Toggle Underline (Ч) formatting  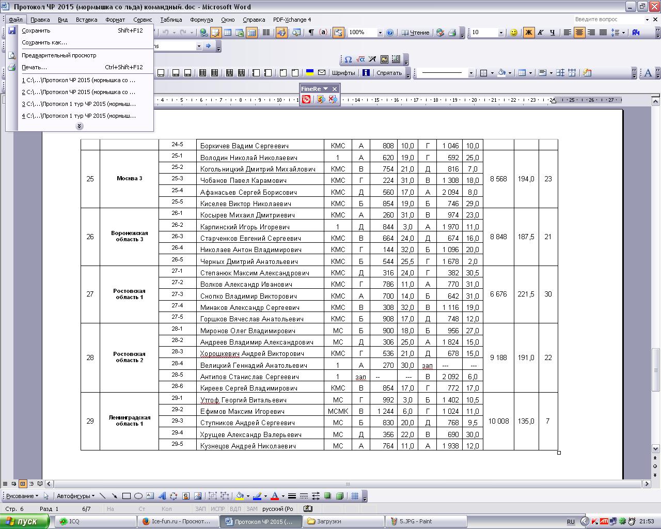(552, 33)
